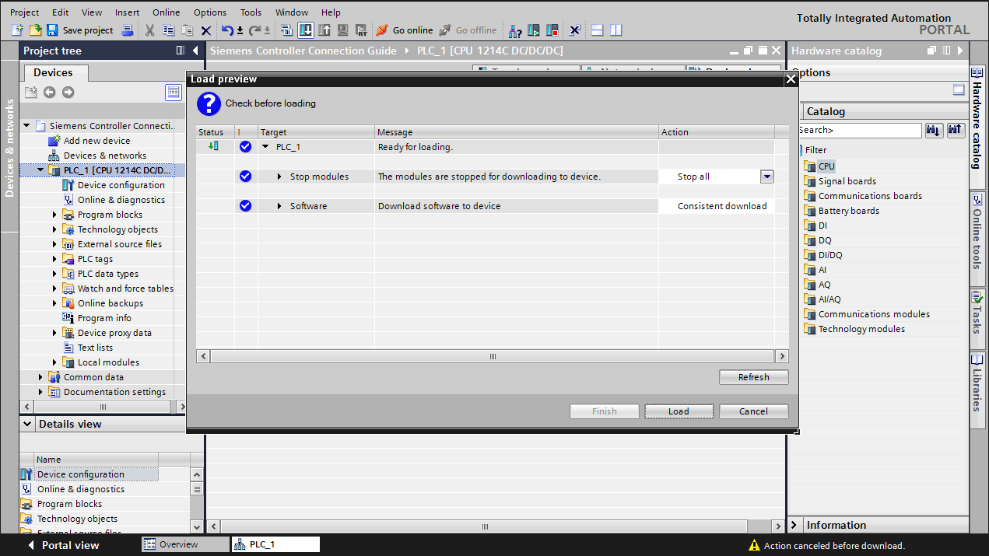Image resolution: width=989 pixels, height=556 pixels.
Task: Click the catalog search up icon
Action: [x=956, y=131]
